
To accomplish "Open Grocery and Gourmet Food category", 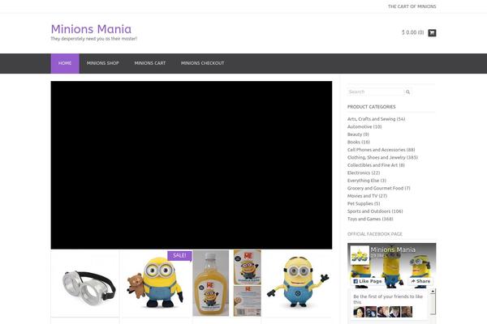I will [x=378, y=188].
